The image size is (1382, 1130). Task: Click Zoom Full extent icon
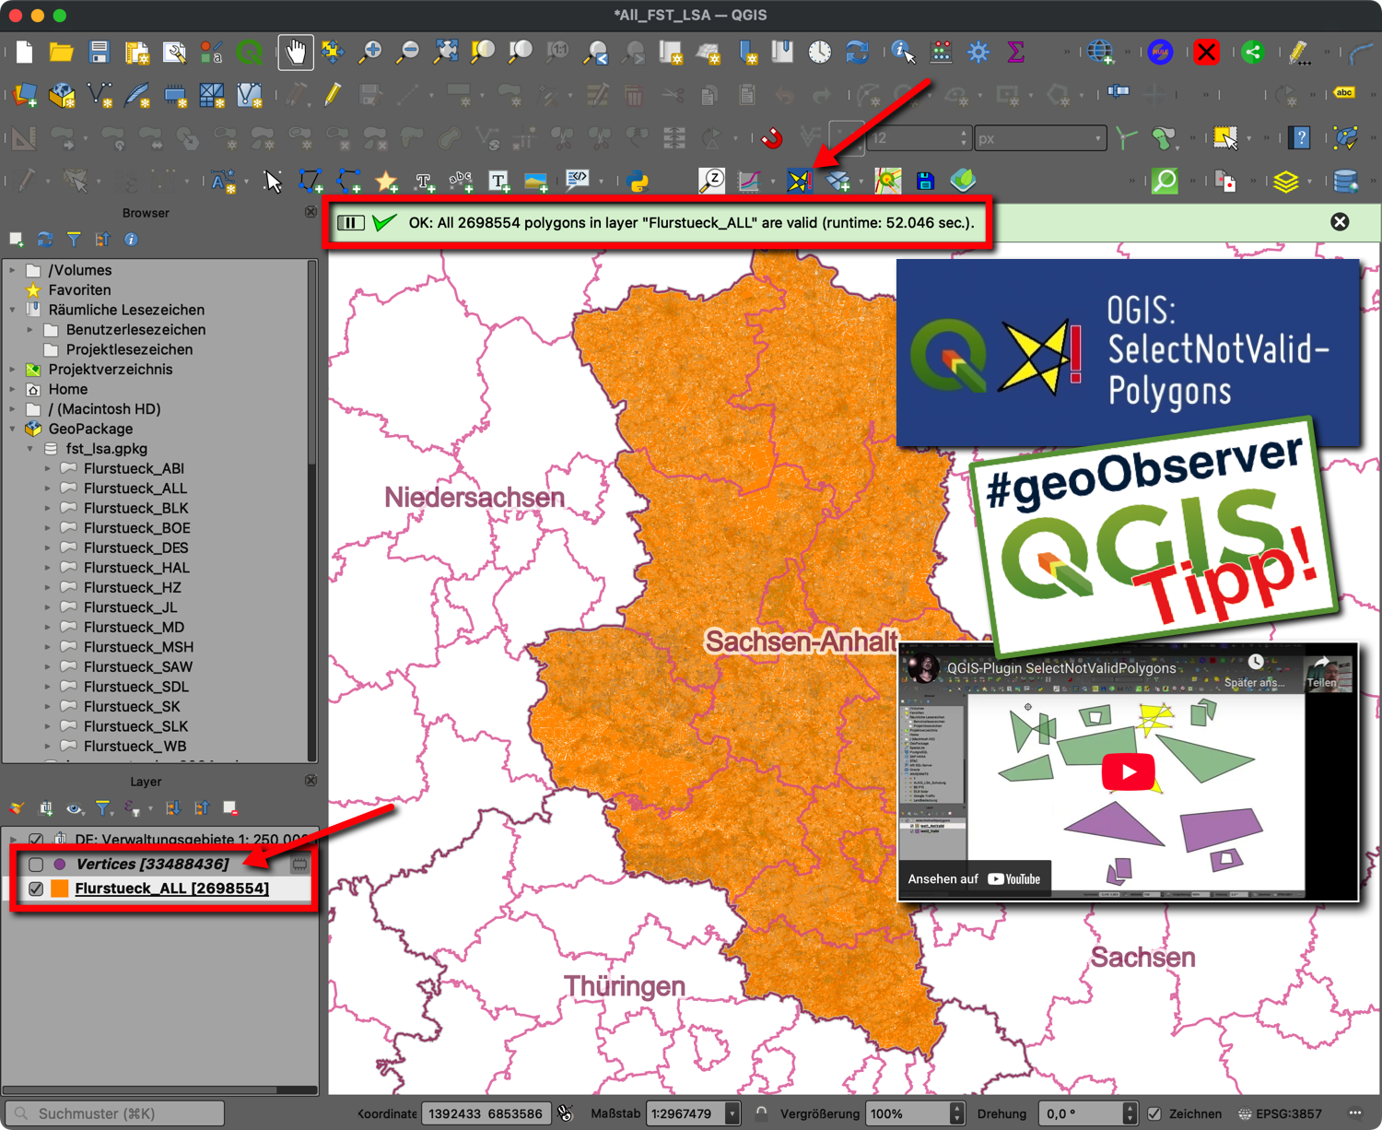click(x=446, y=52)
